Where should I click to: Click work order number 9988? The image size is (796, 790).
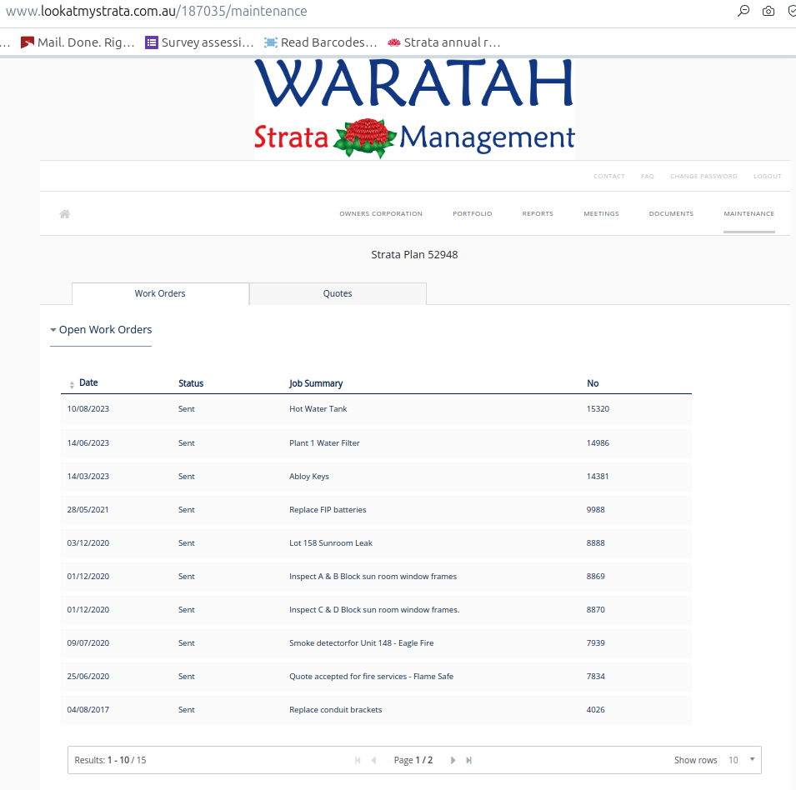tap(595, 510)
